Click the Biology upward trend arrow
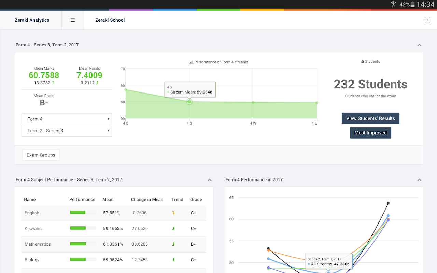Viewport: 437px width, 273px height. point(173,260)
